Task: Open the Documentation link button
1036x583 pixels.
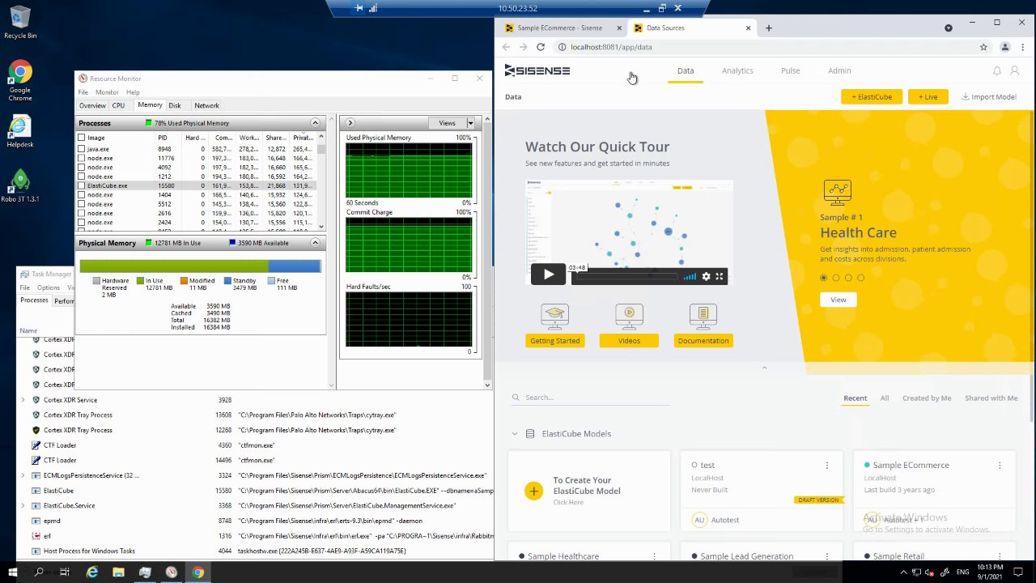Action: click(703, 341)
